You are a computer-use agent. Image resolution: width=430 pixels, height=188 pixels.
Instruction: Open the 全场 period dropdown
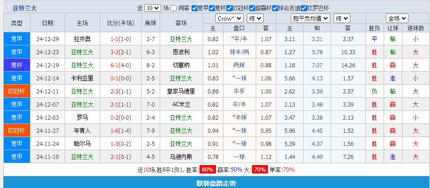(397, 18)
